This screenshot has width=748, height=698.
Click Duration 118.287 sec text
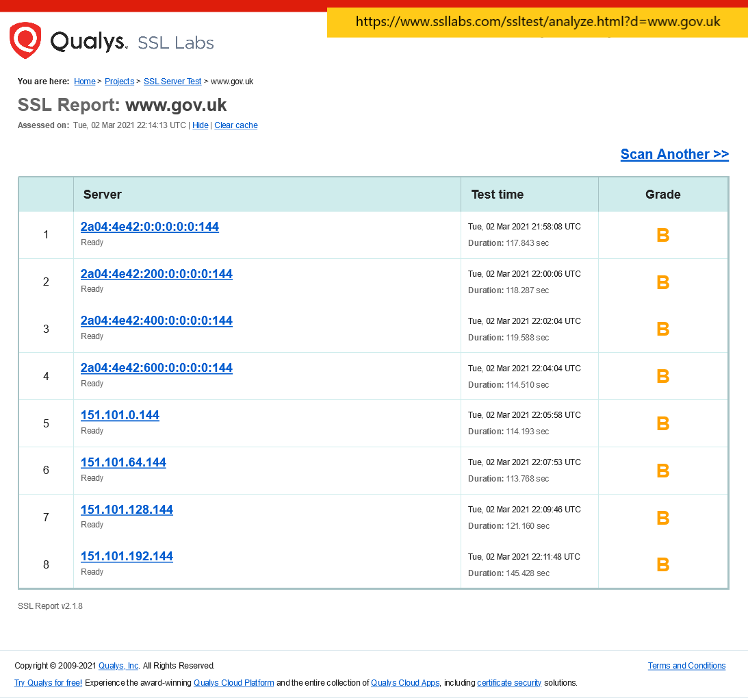(x=508, y=290)
